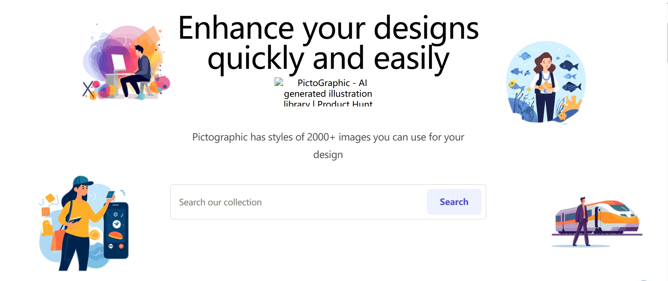Click the word "design" under the tagline

tap(328, 154)
